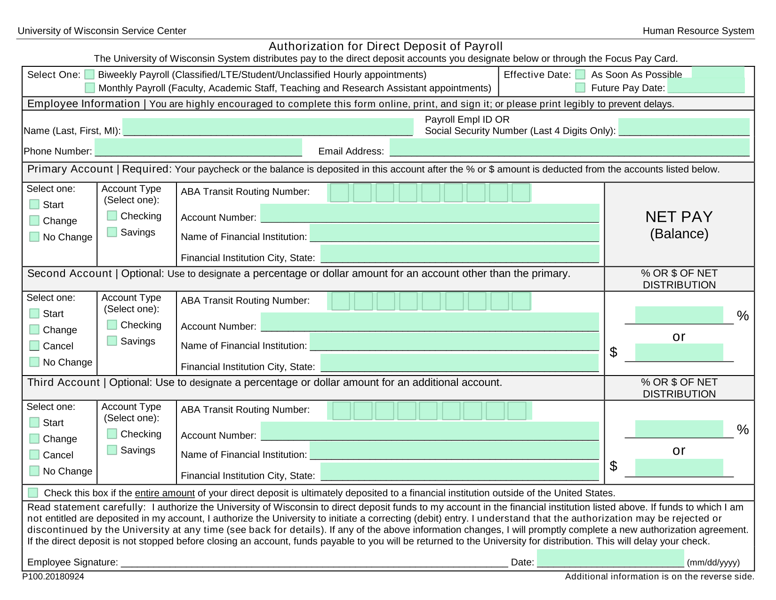The width and height of the screenshot is (776, 600).
Task: Click Primary Name of Financial Institution field
Action: pos(455,233)
